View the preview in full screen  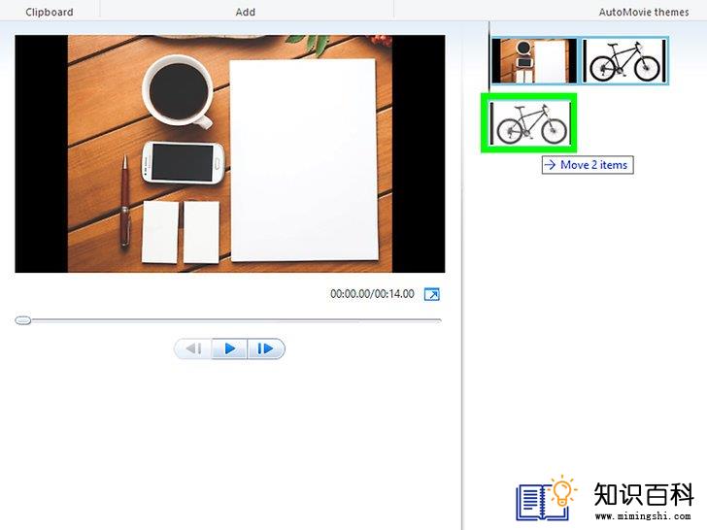pyautogui.click(x=431, y=294)
